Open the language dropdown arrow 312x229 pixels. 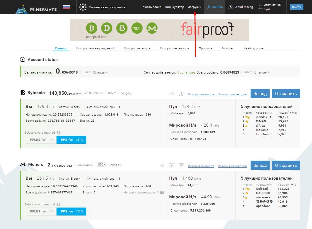pos(74,7)
